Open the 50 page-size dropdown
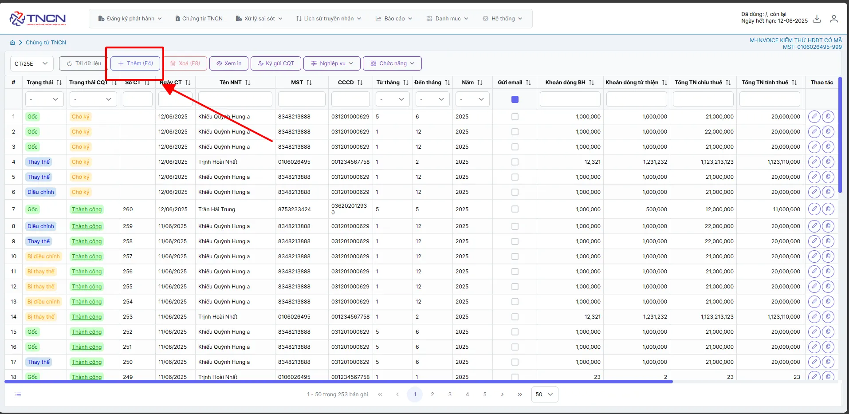The width and height of the screenshot is (849, 414). [545, 394]
